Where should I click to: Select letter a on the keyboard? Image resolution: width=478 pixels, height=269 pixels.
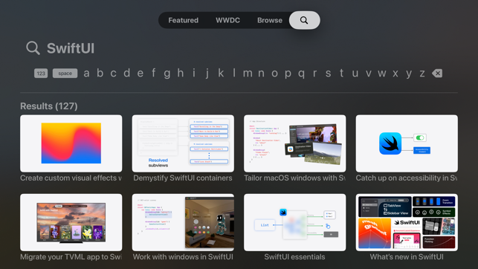[x=86, y=74]
